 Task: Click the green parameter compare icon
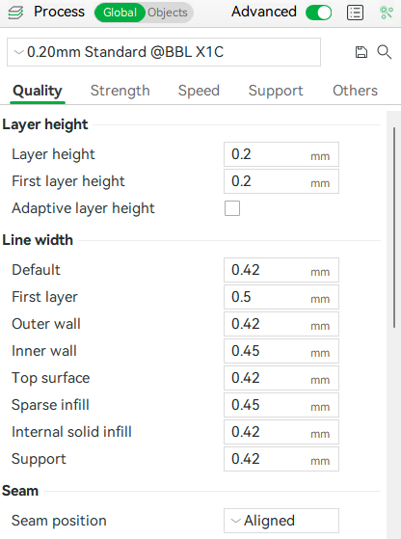[387, 13]
